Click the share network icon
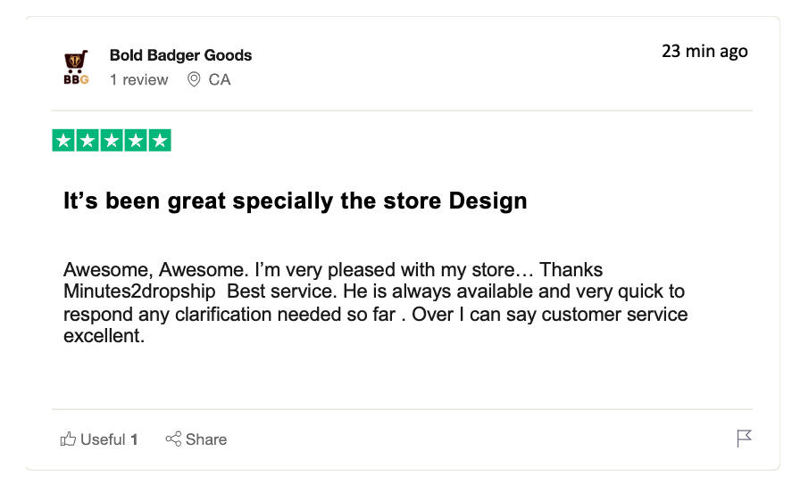This screenshot has height=500, width=792. 173,439
